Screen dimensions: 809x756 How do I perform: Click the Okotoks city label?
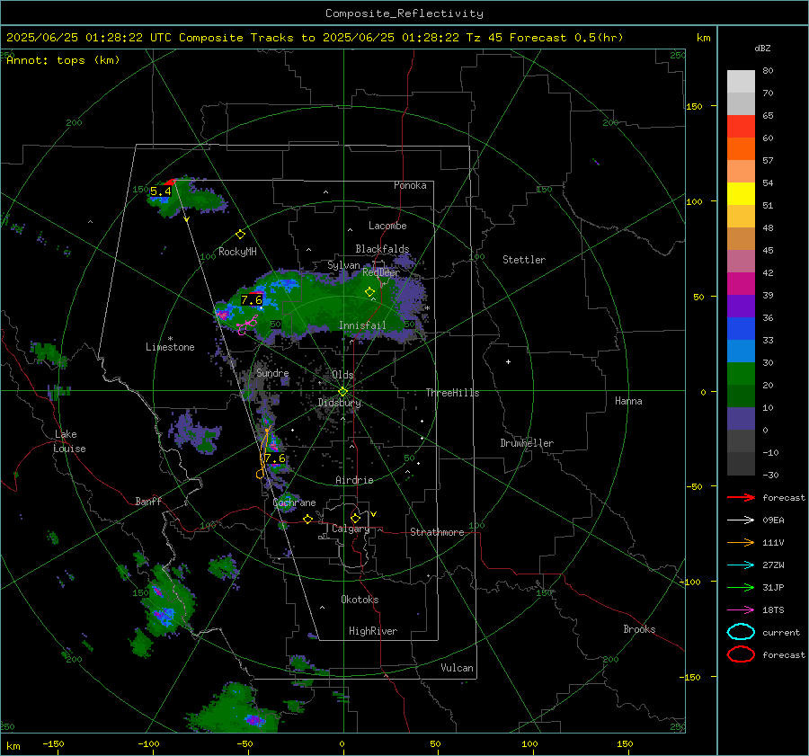point(360,600)
